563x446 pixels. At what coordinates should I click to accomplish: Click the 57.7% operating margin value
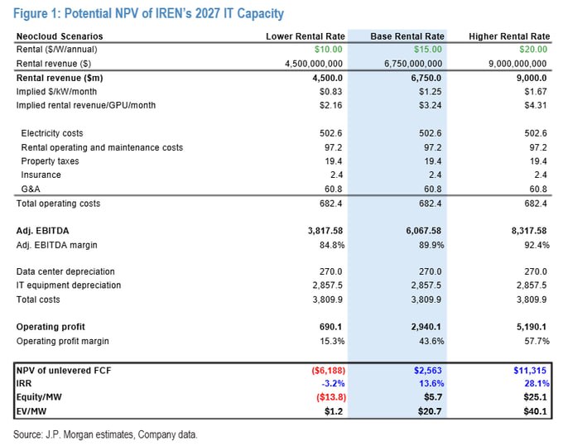click(x=537, y=341)
